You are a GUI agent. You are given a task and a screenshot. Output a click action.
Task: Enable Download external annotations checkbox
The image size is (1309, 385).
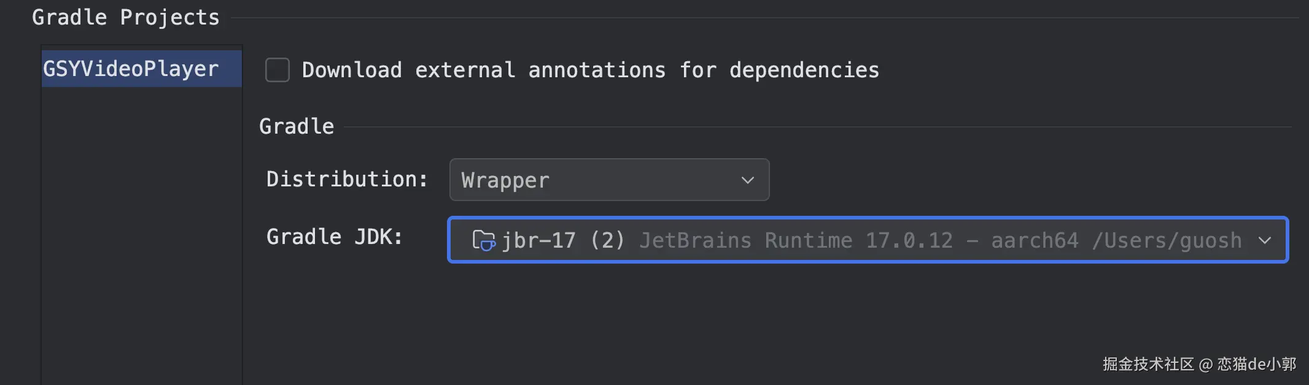[x=278, y=70]
